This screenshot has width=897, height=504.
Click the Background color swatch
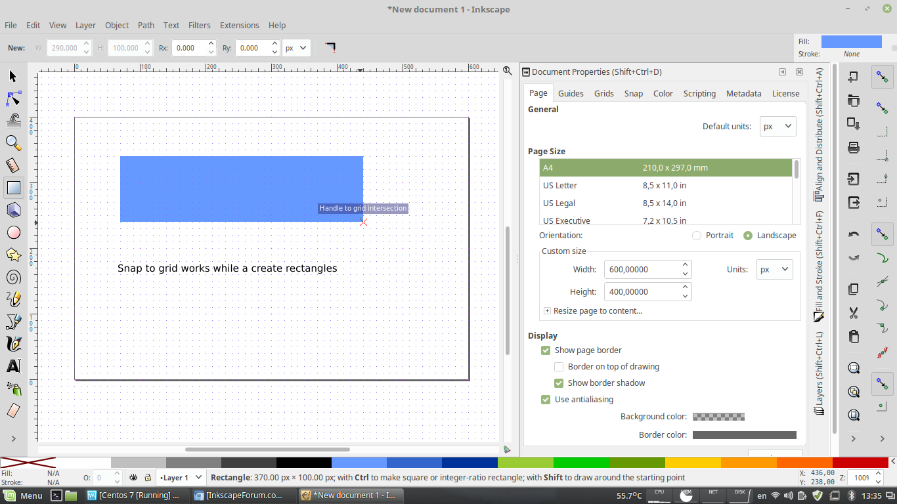[x=718, y=417]
